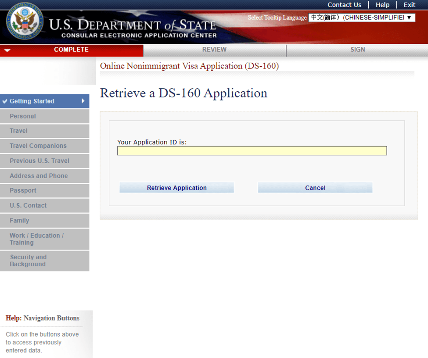Open the Getting Started sidebar section

[44, 101]
